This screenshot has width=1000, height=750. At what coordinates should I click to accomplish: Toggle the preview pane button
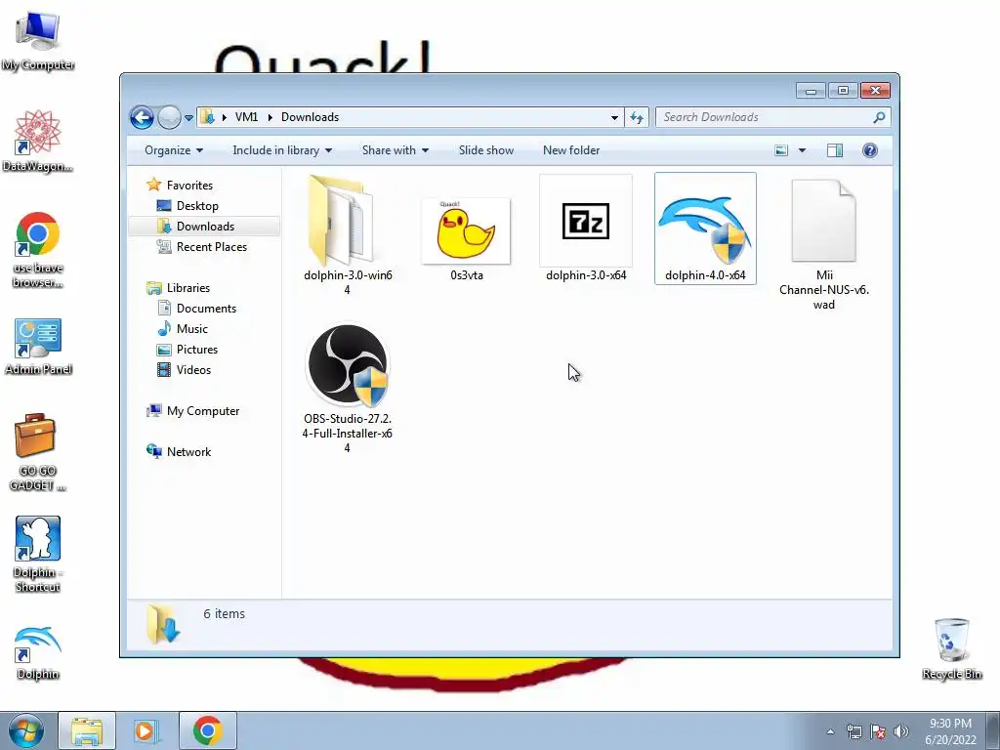pyautogui.click(x=835, y=150)
